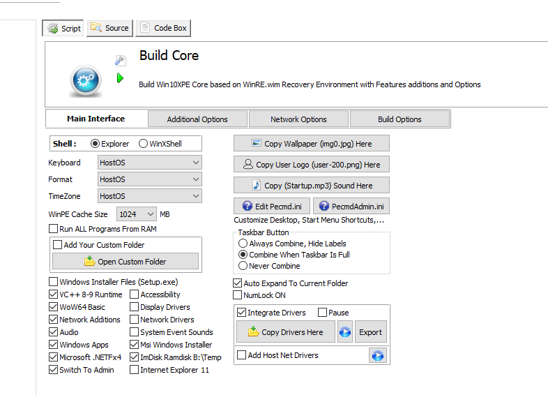The image size is (548, 395).
Task: Open the Source tab
Action: point(109,28)
